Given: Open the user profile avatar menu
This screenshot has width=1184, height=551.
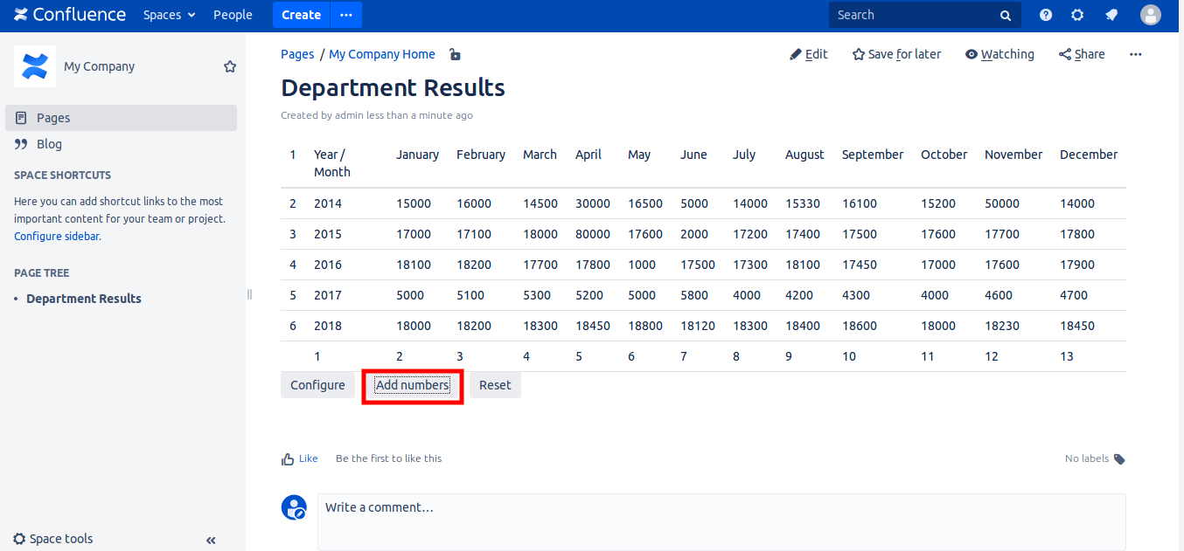Looking at the screenshot, I should pyautogui.click(x=1151, y=15).
